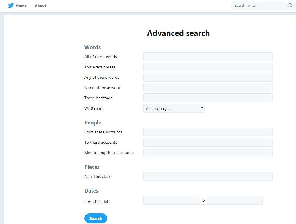Click the All of these words field

(x=208, y=57)
